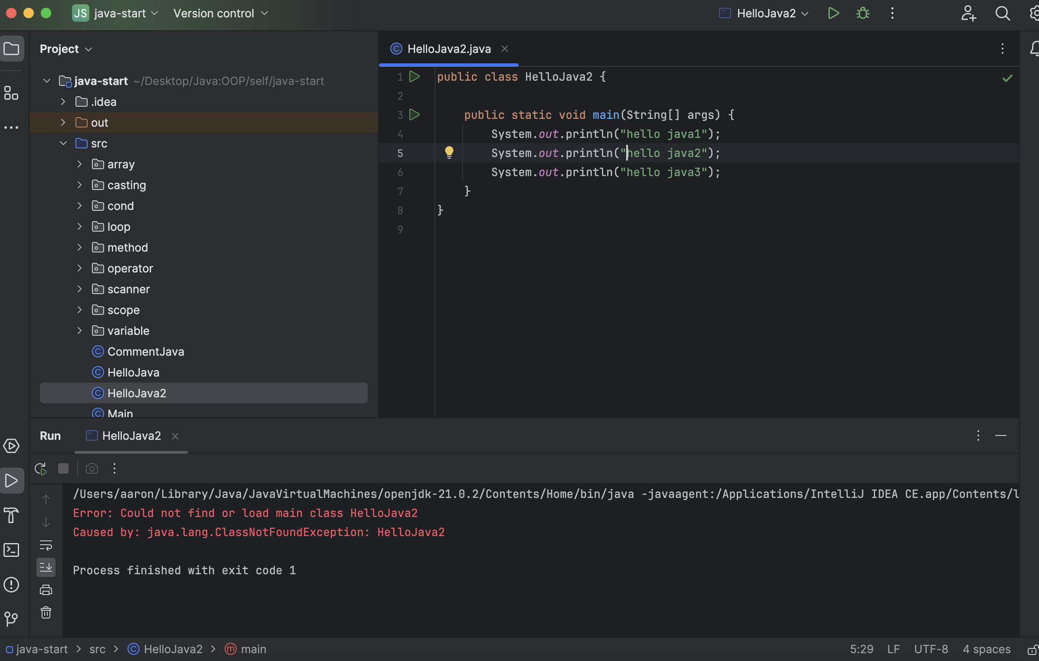Image resolution: width=1039 pixels, height=661 pixels.
Task: Toggle the HelloJava2 run tab
Action: (x=131, y=435)
